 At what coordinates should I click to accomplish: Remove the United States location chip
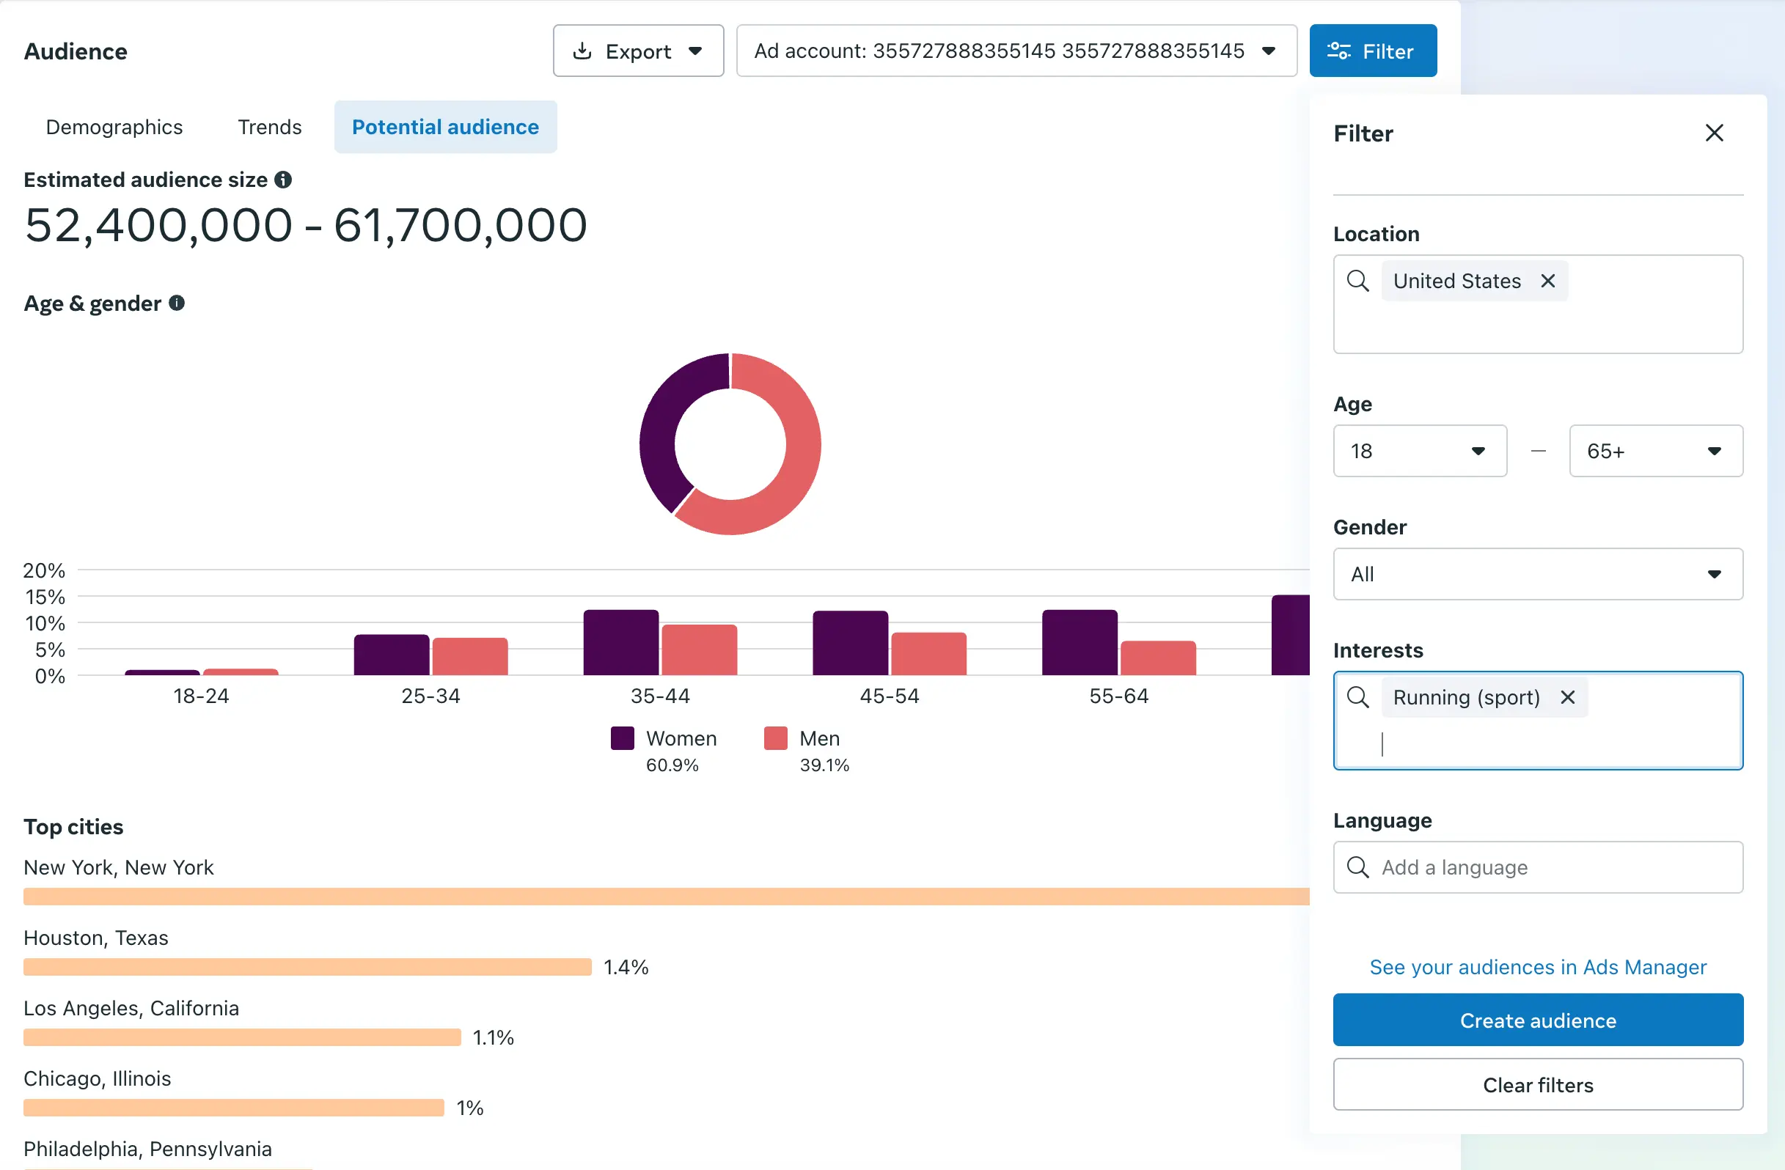click(1548, 281)
